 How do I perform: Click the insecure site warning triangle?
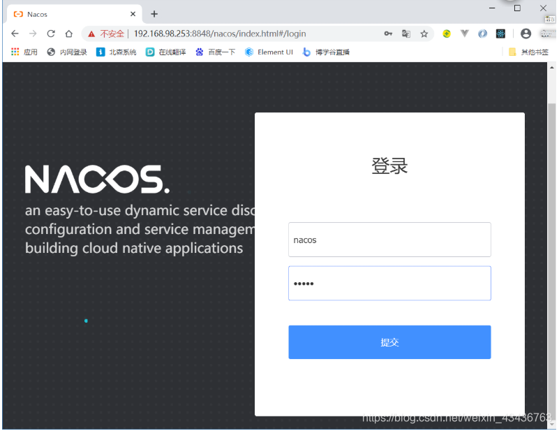(x=91, y=34)
